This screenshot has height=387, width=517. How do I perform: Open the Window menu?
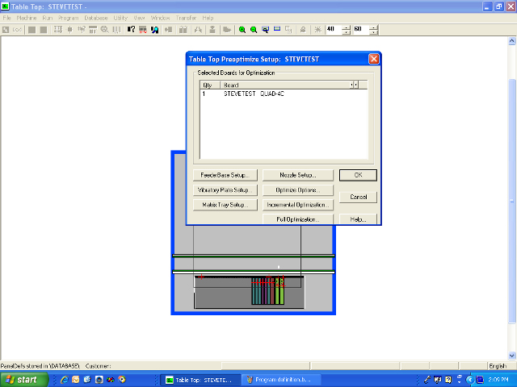click(160, 18)
